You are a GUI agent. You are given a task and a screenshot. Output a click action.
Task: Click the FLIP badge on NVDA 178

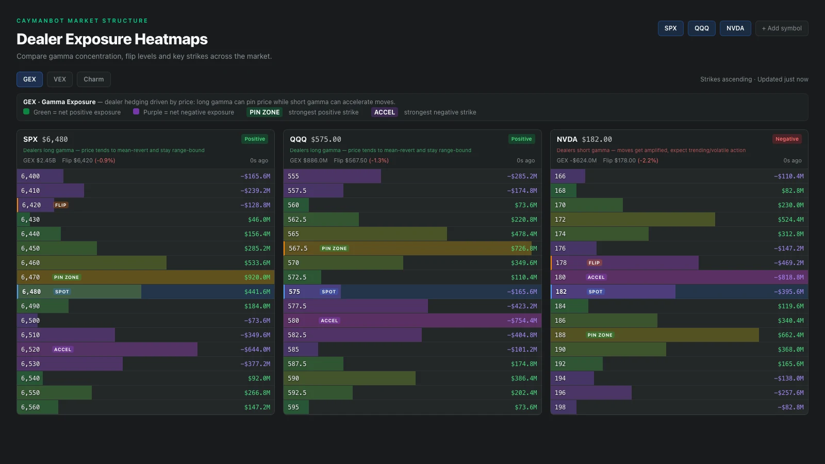coord(594,263)
